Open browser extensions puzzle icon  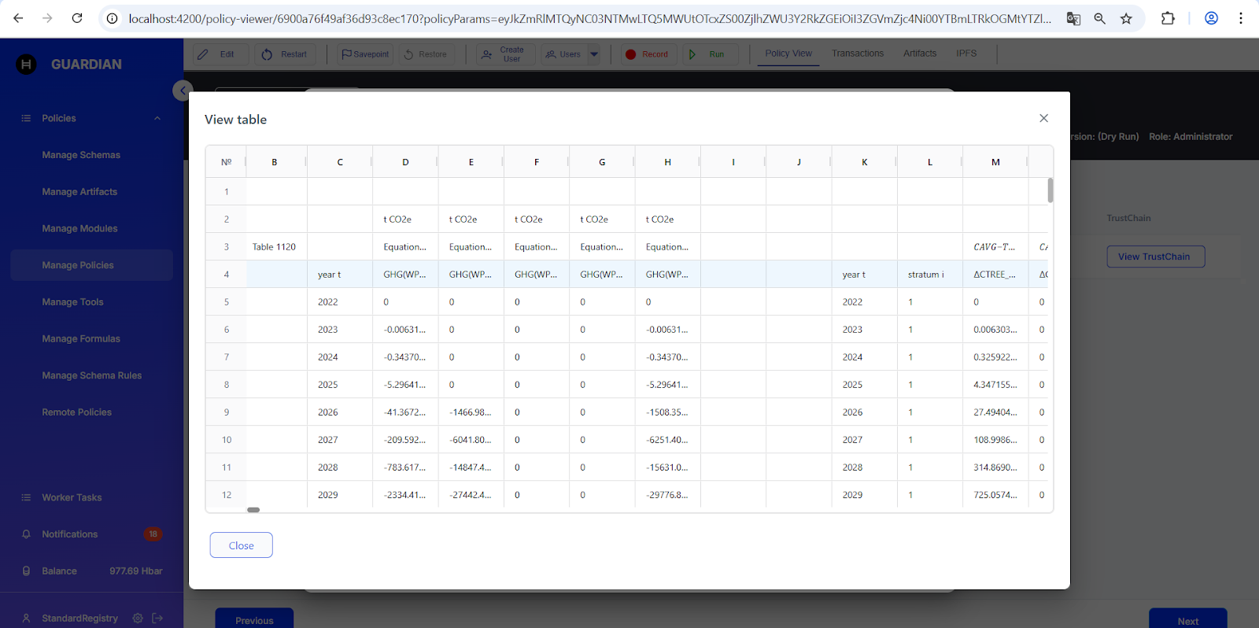pos(1168,18)
